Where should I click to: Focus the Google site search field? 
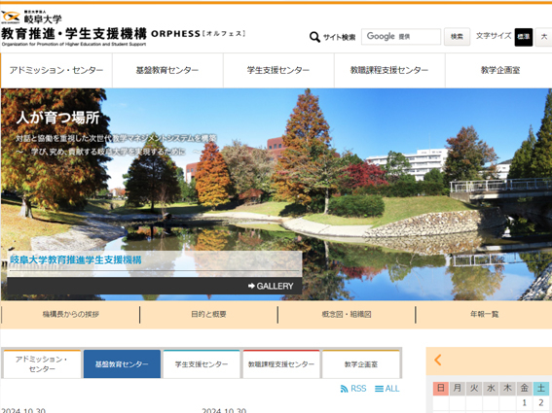point(401,37)
